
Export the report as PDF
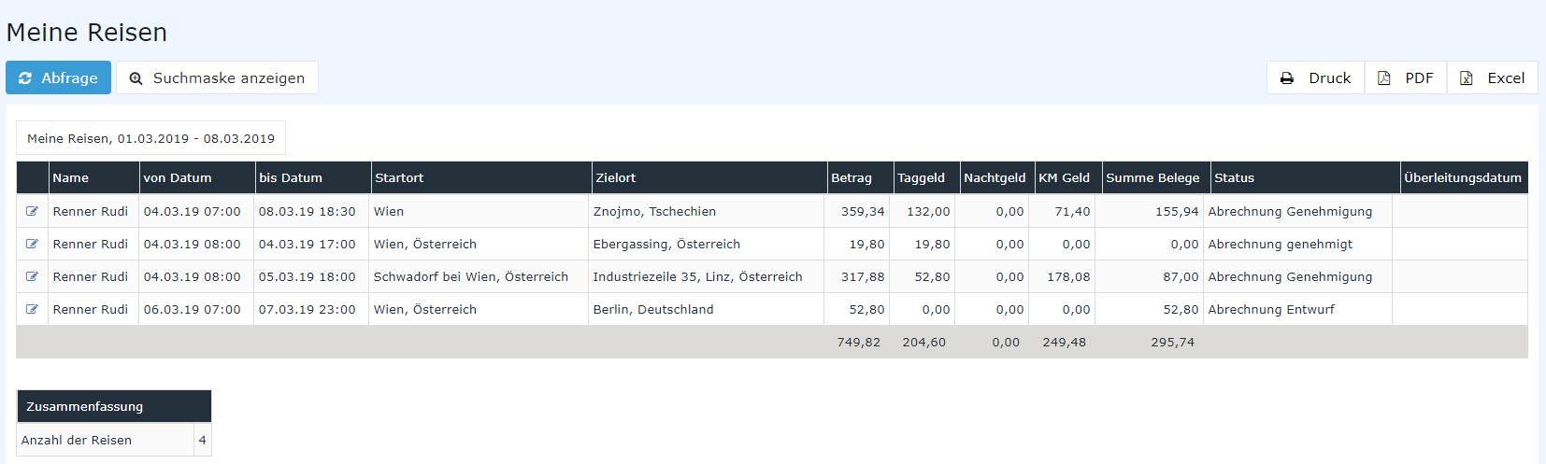point(1406,77)
